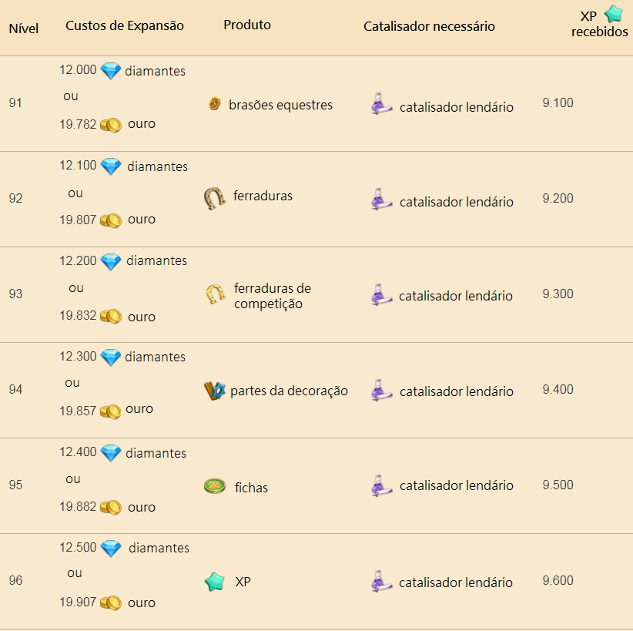This screenshot has width=633, height=631.
Task: Select the golden ferraduras de competição icon
Action: (x=215, y=294)
